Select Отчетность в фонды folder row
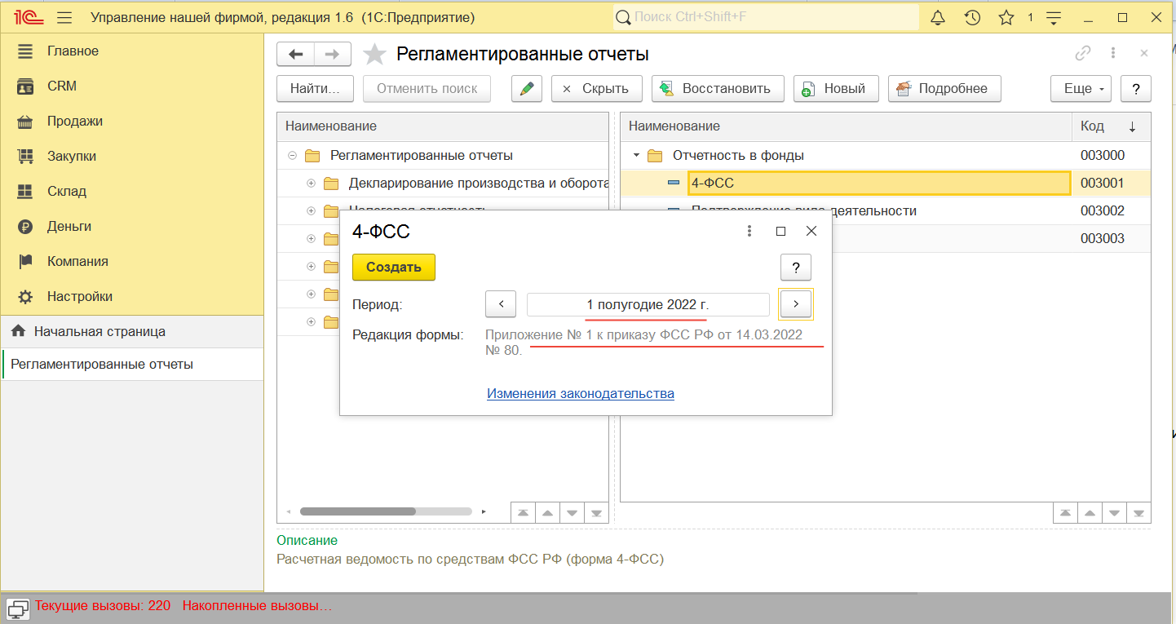The width and height of the screenshot is (1176, 624). pos(886,155)
